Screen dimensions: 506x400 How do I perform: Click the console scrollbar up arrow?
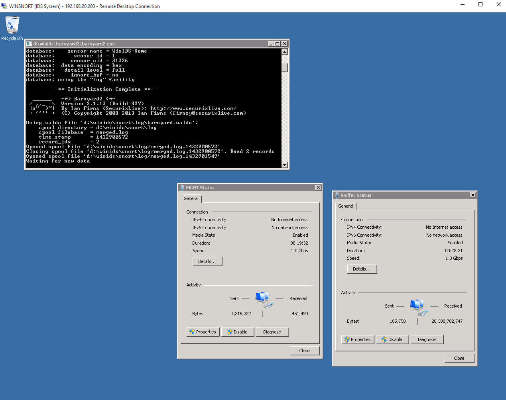pyautogui.click(x=285, y=52)
